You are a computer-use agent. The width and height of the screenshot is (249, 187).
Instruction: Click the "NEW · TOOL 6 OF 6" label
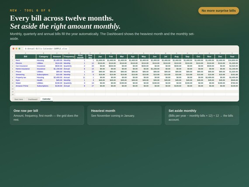(x=30, y=11)
